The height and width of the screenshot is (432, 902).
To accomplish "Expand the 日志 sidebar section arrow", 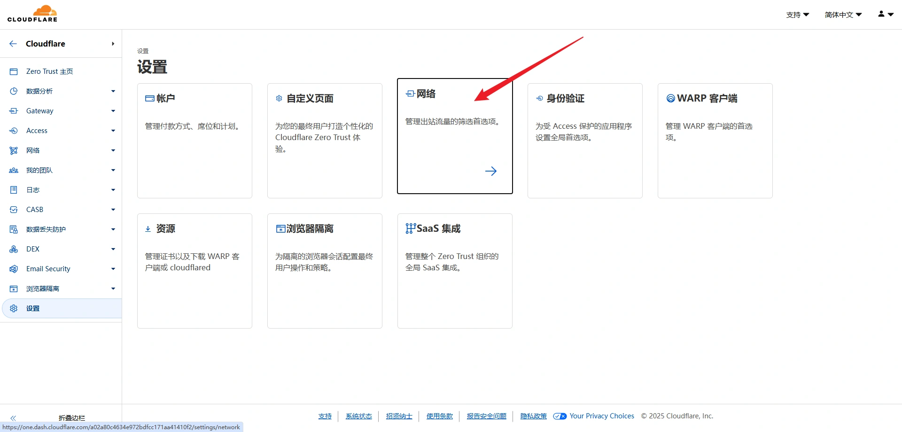I will (113, 190).
